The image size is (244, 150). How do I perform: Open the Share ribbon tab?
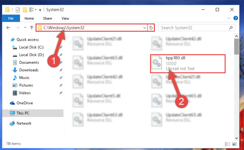coord(48,18)
